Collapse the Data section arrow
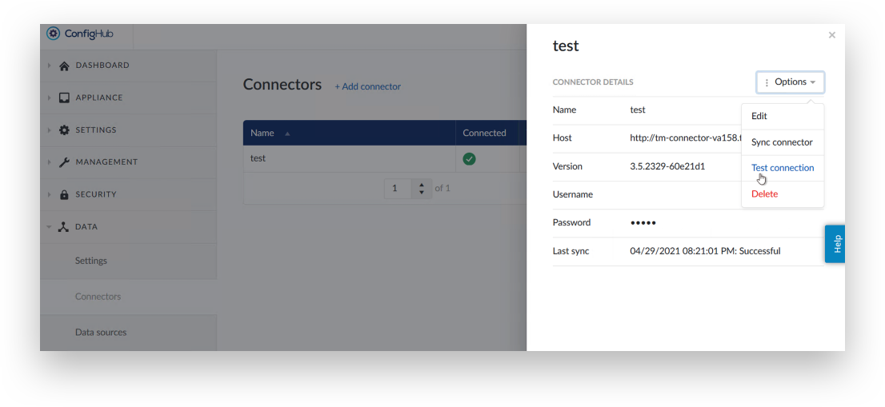Viewport: 885px width, 407px height. [x=49, y=227]
